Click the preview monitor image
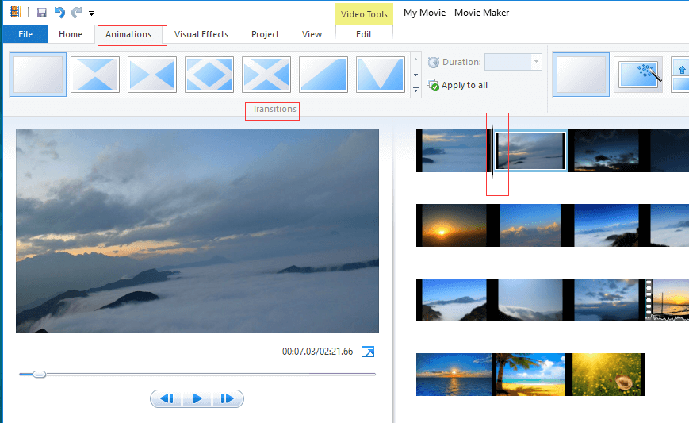The width and height of the screenshot is (689, 423). pos(197,231)
